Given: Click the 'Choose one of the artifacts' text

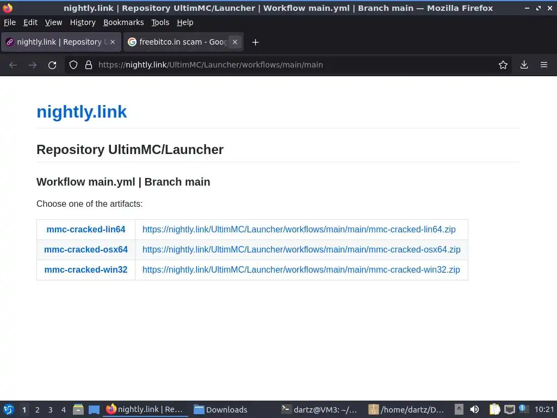Looking at the screenshot, I should coord(90,204).
